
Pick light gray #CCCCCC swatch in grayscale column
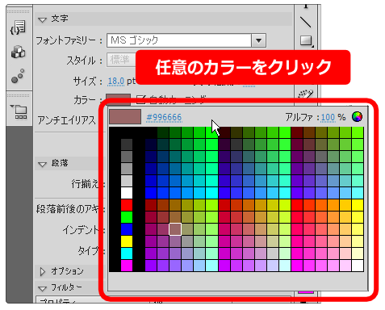click(127, 181)
